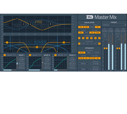Toggle Post under EQs In/Out
The width and height of the screenshot is (127, 114).
(86, 27)
